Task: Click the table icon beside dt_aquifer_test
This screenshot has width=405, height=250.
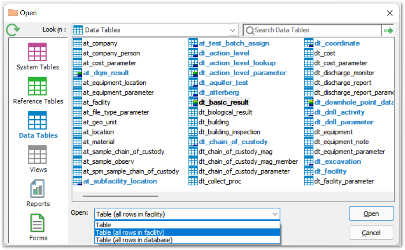Action: click(193, 83)
